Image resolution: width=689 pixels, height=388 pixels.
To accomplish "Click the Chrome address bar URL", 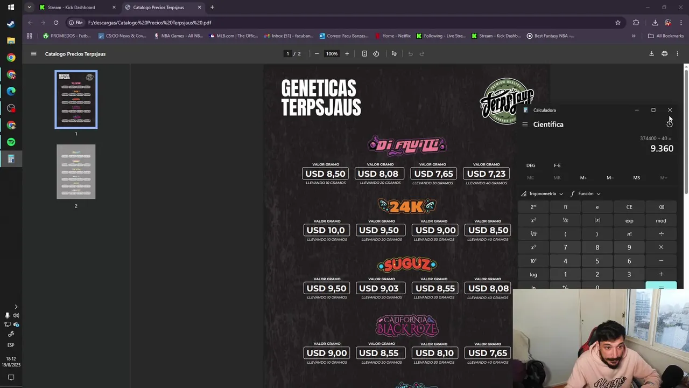I will pyautogui.click(x=150, y=23).
